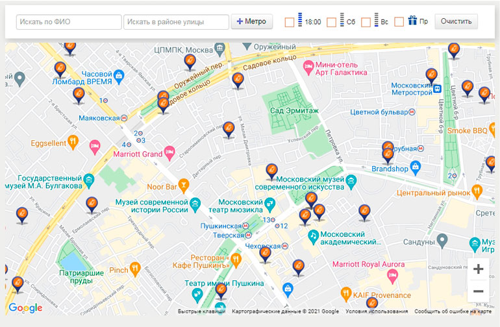Select the Сандуны location marker
This screenshot has height=327, width=500.
pos(442,241)
